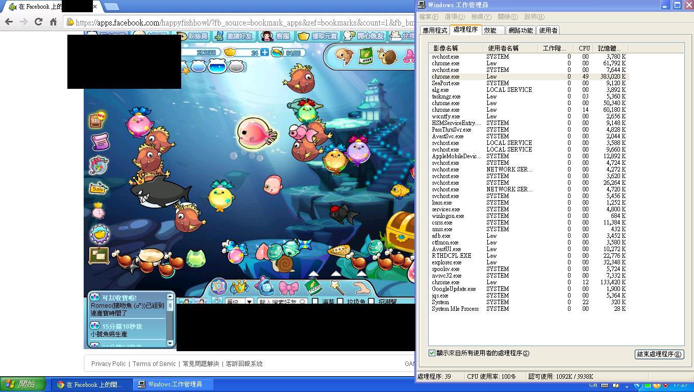The image size is (694, 392).
Task: Open Task Manager 檢視 menu
Action: [x=481, y=17]
